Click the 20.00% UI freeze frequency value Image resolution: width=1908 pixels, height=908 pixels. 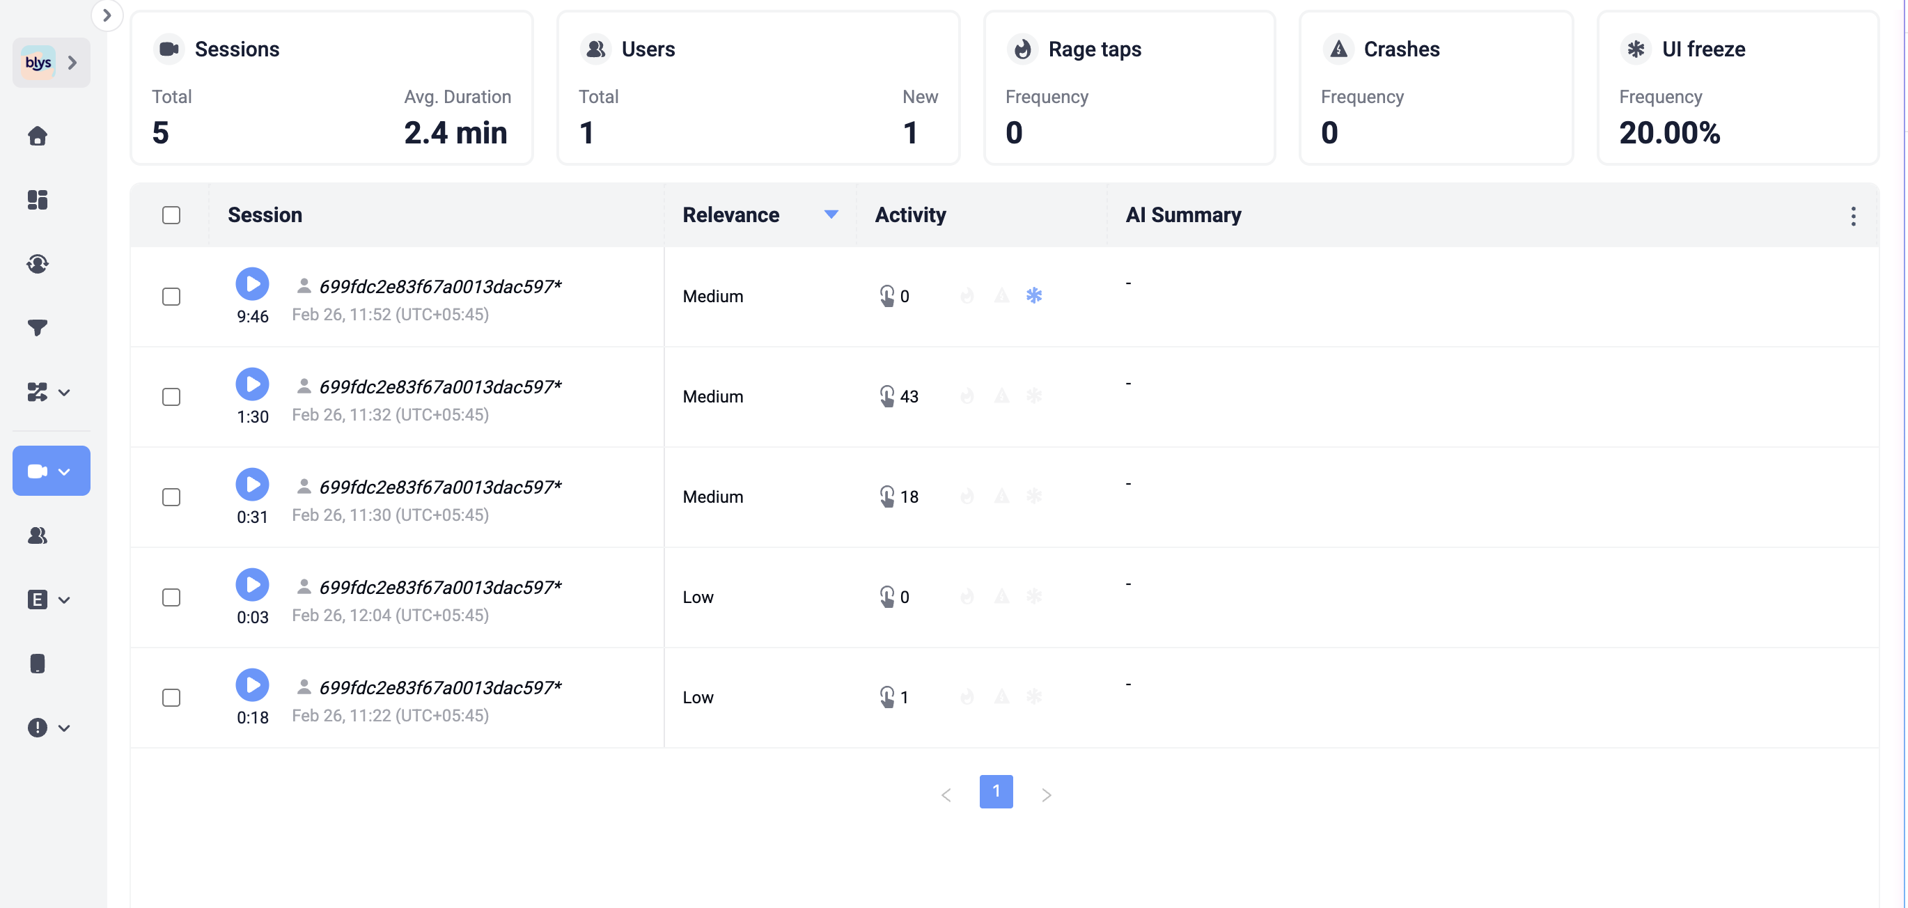tap(1670, 133)
